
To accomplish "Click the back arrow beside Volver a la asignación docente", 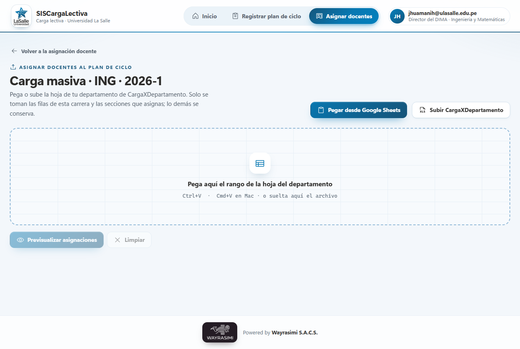I will (x=14, y=51).
